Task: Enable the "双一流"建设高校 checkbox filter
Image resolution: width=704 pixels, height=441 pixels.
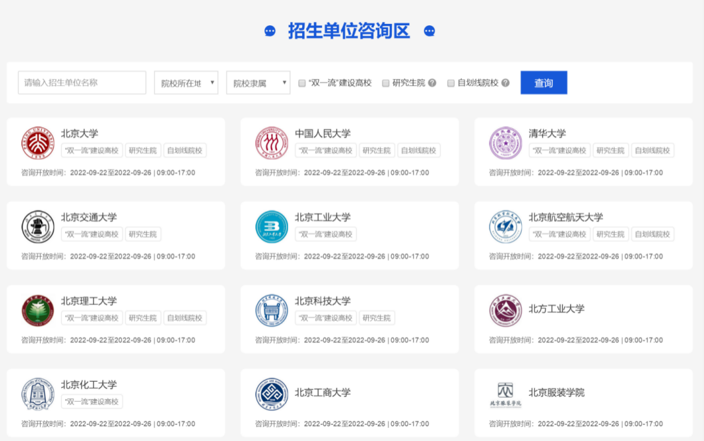Action: [x=302, y=83]
